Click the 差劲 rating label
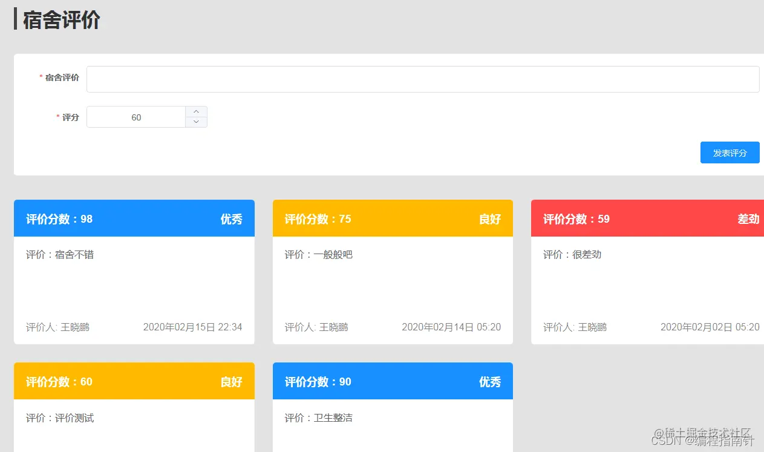The image size is (764, 452). pos(748,219)
